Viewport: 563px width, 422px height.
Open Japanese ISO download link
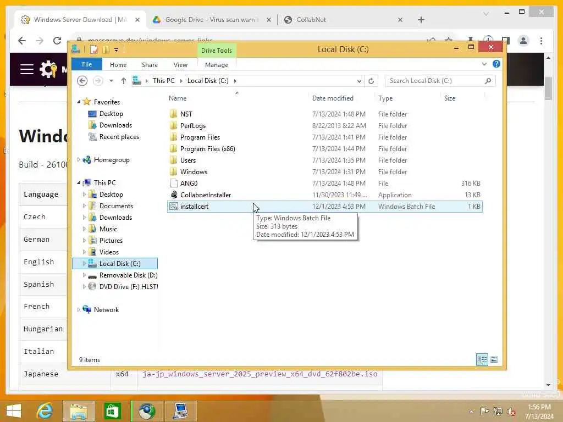coord(260,374)
